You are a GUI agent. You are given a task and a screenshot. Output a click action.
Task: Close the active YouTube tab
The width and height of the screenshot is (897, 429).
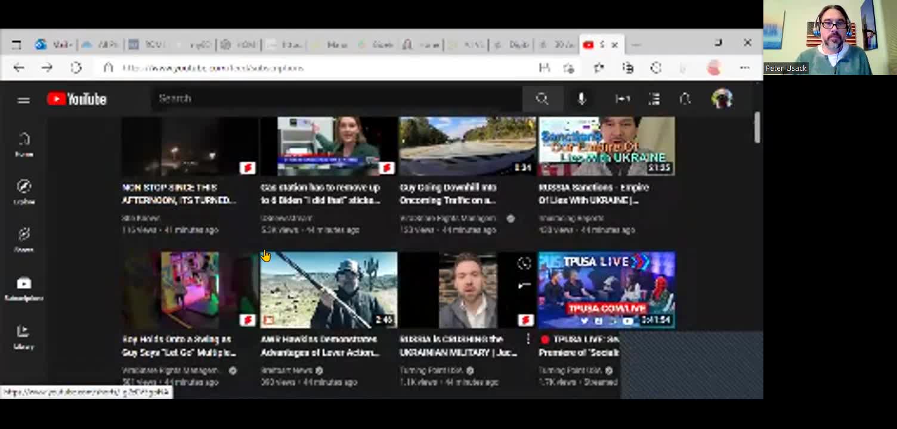(615, 45)
